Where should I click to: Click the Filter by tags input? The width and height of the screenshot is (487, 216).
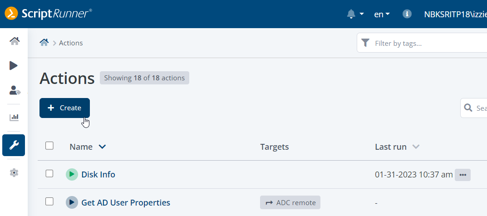pos(427,44)
